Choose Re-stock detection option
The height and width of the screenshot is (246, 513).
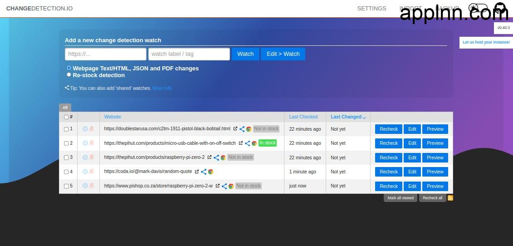click(x=68, y=75)
